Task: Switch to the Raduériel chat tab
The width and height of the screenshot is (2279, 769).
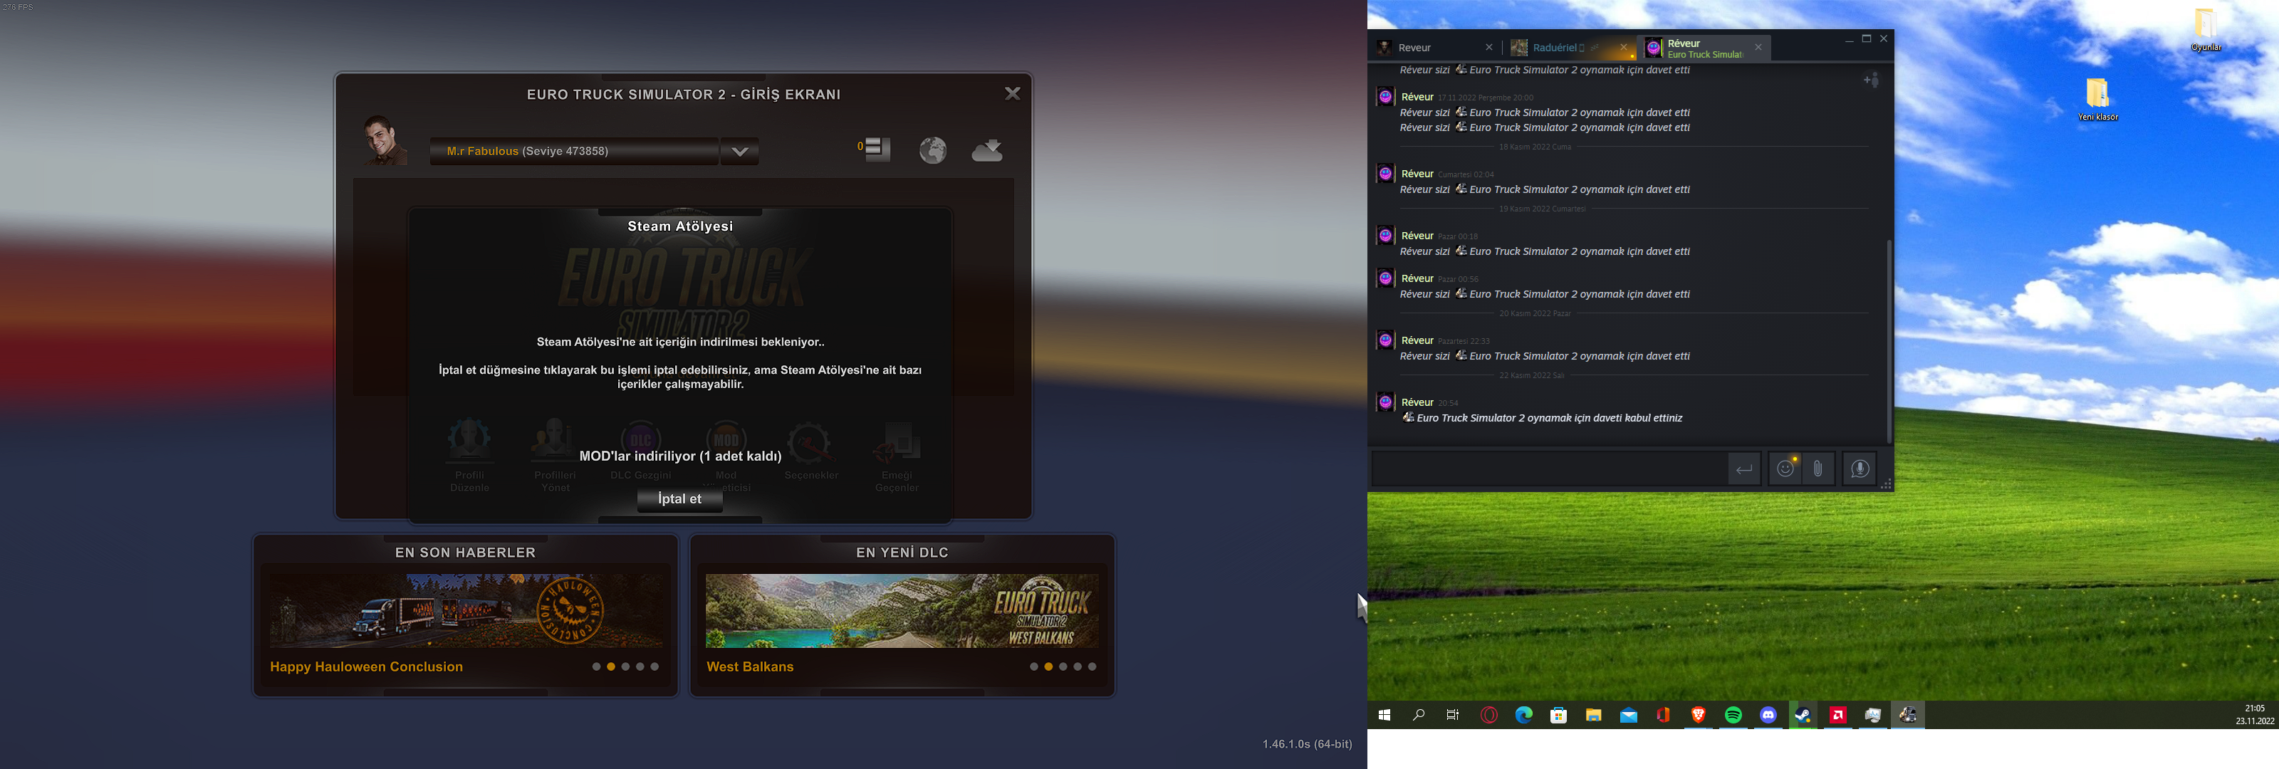Action: click(x=1557, y=48)
